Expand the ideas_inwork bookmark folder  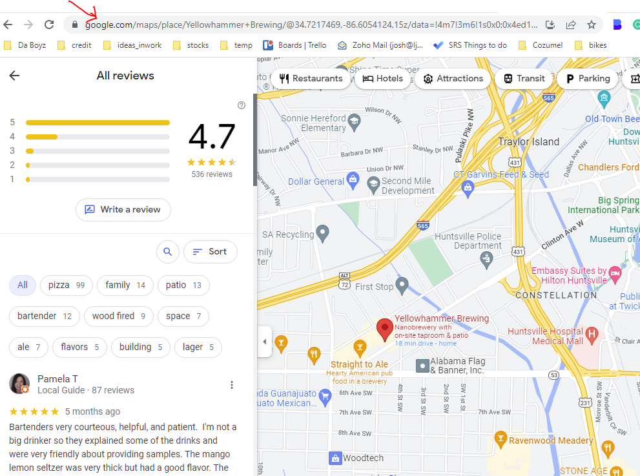point(132,45)
